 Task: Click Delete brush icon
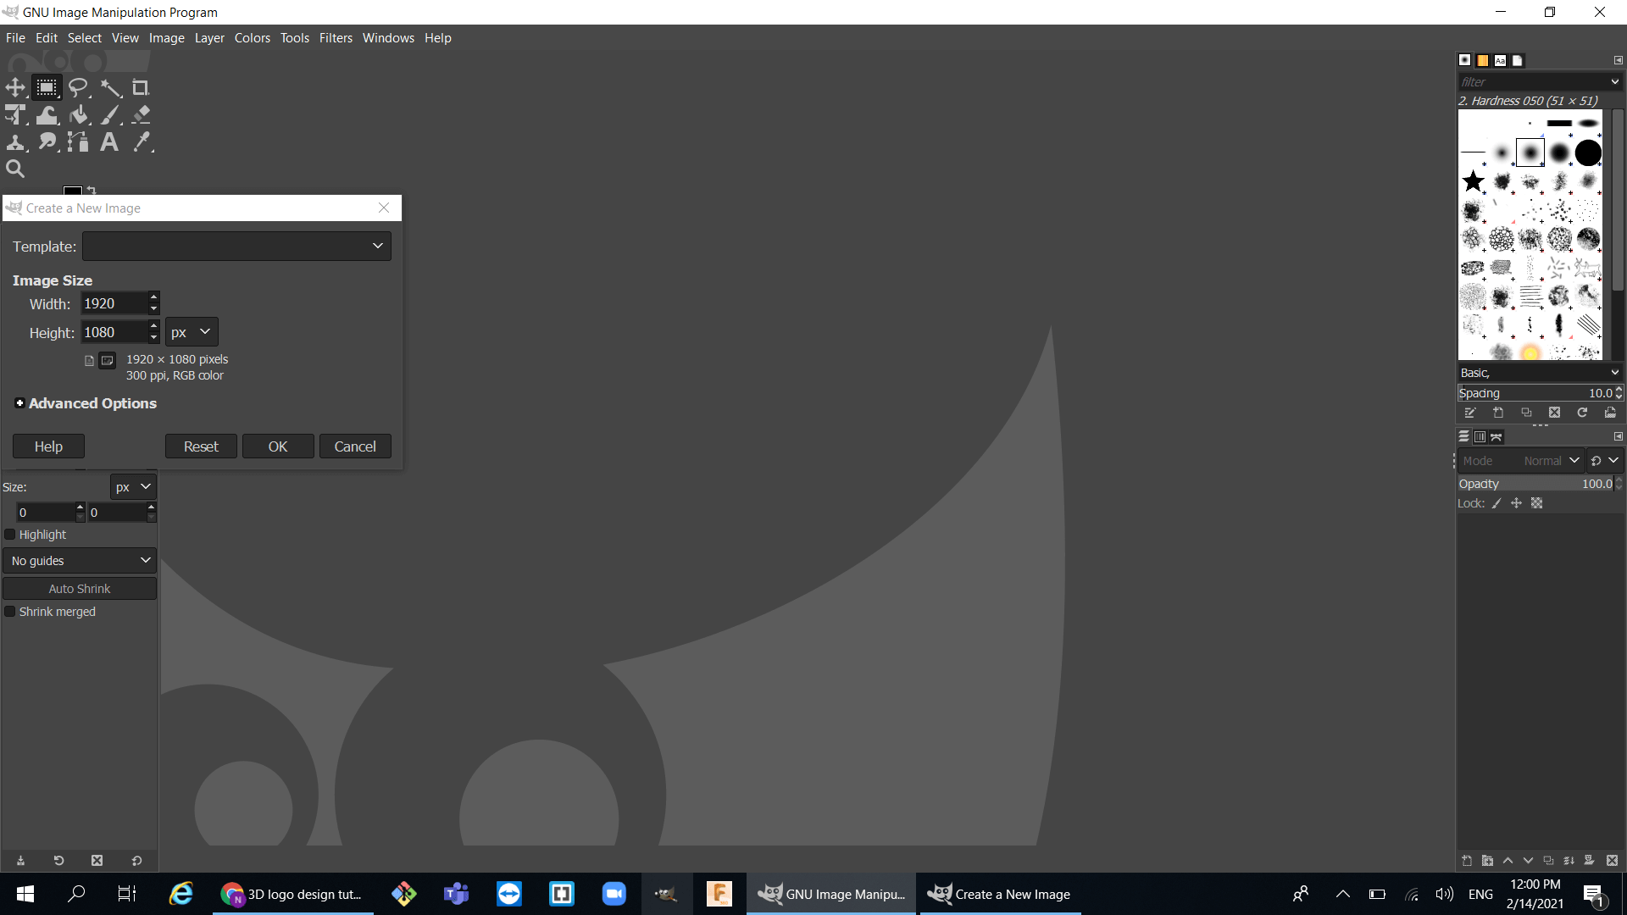coord(1554,413)
